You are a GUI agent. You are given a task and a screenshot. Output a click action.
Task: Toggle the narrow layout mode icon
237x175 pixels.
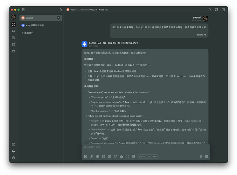pyautogui.click(x=217, y=10)
